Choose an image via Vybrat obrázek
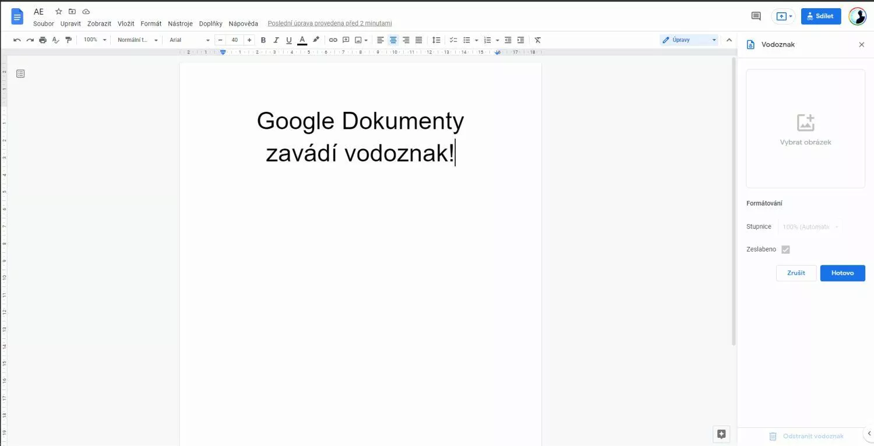Image resolution: width=874 pixels, height=446 pixels. [805, 129]
